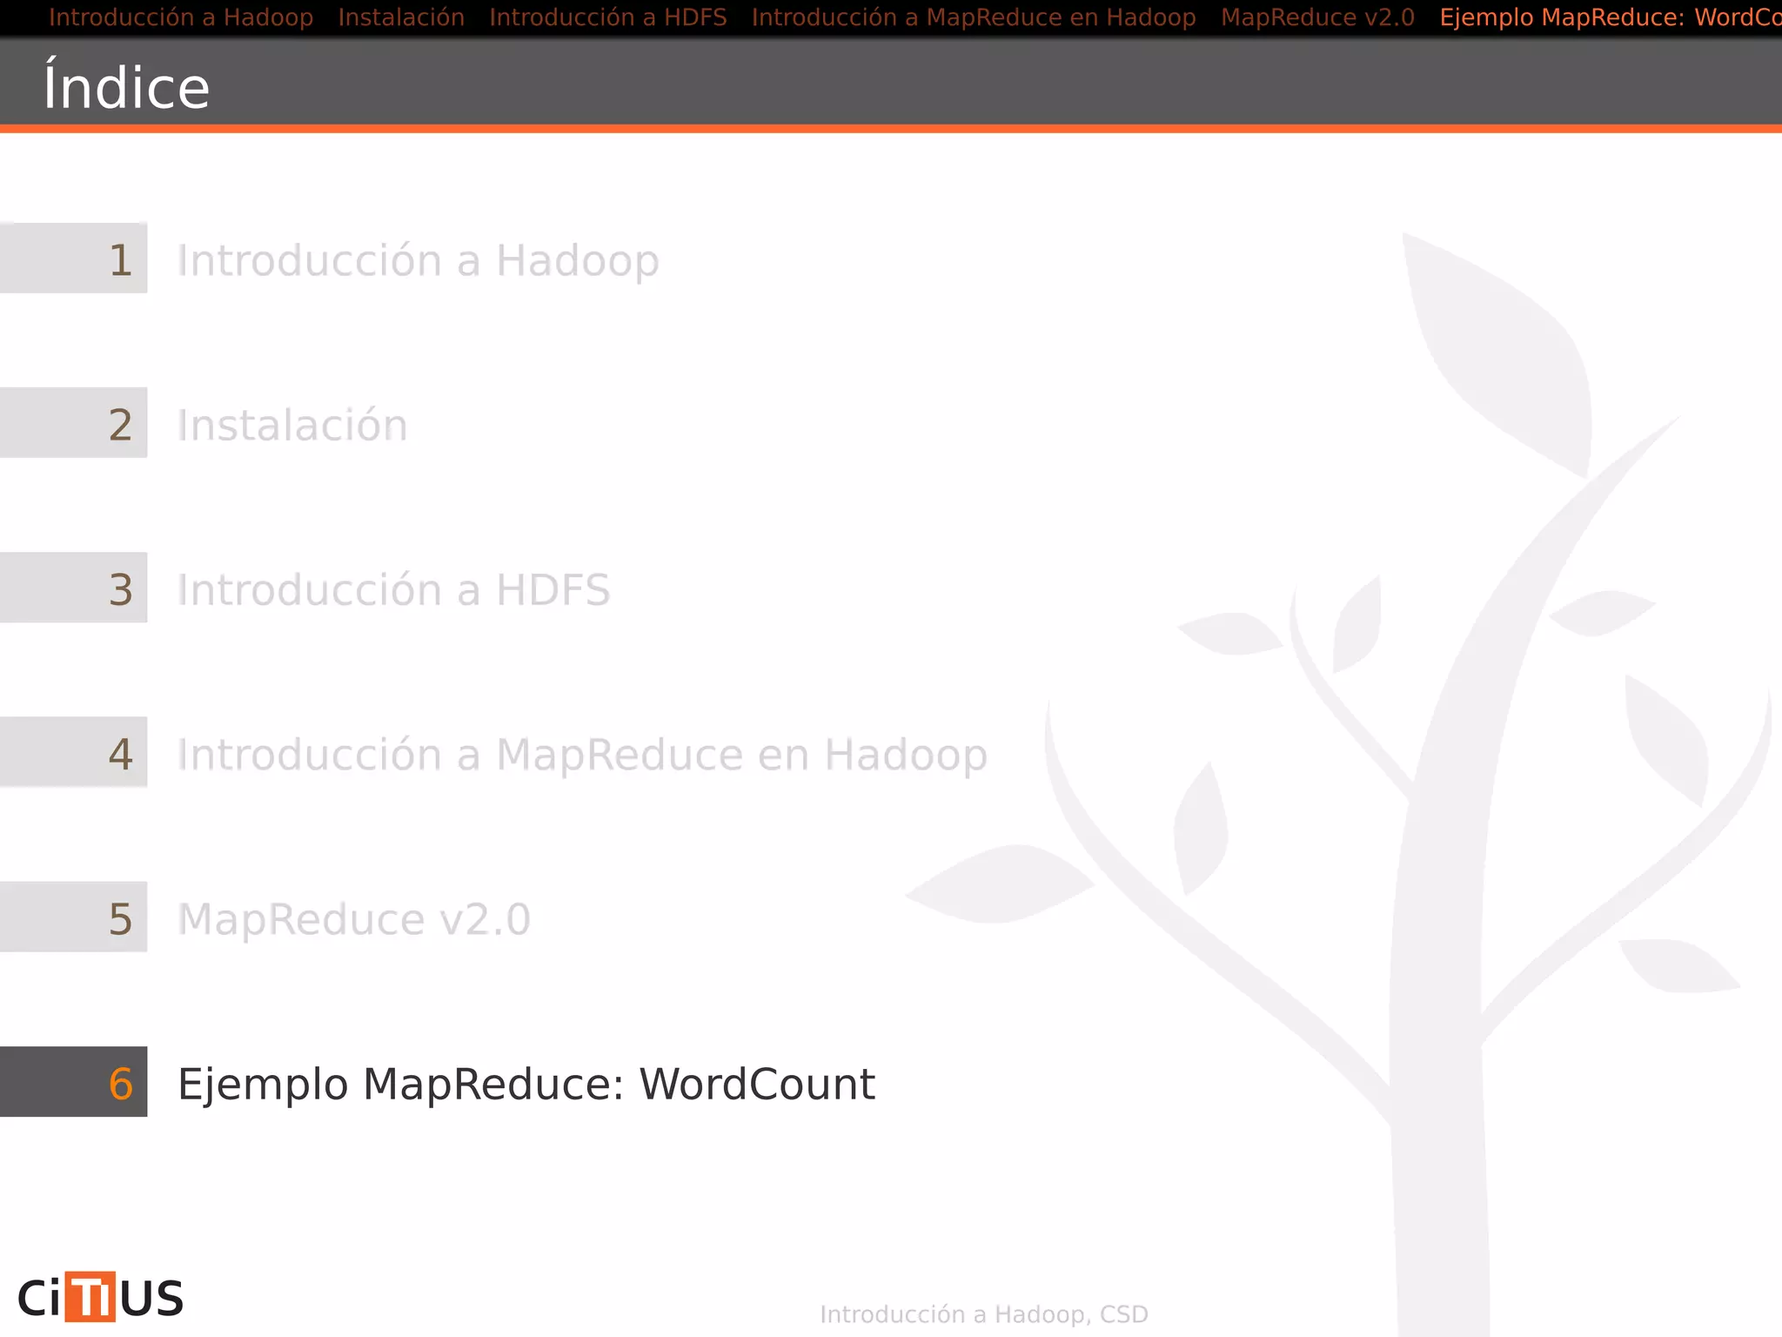
Task: Choose index entry 'MapReduce v2.0'
Action: pos(354,918)
